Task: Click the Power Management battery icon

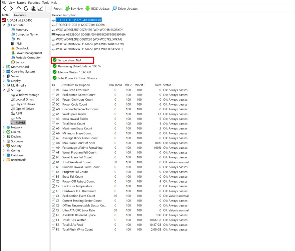Action: (13, 53)
